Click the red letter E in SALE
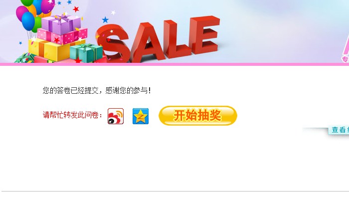This screenshot has height=203, width=349. pyautogui.click(x=204, y=35)
